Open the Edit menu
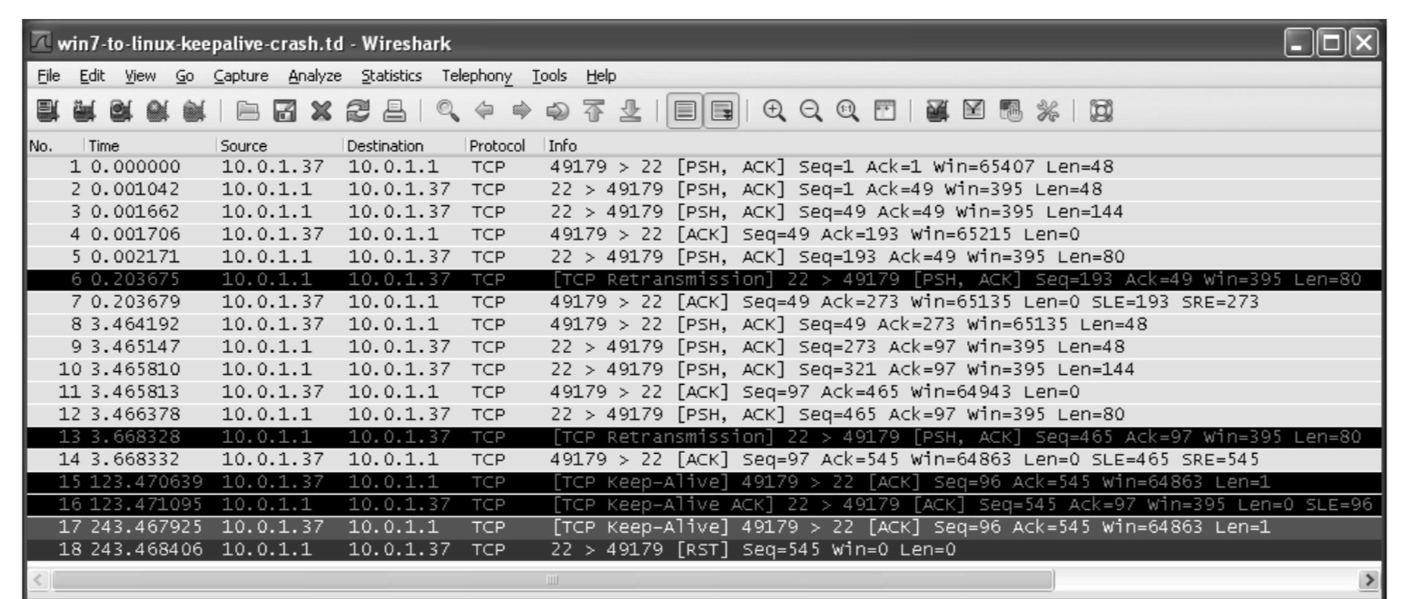Viewport: 1411px width, 599px height. point(91,76)
